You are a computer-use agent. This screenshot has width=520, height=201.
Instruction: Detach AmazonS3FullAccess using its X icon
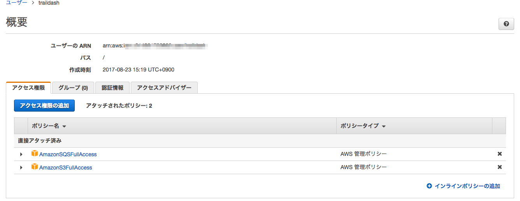point(500,167)
